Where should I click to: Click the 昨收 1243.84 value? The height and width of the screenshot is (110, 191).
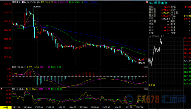click(x=165, y=19)
